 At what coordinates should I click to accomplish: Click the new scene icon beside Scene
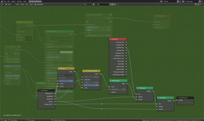[178, 1]
